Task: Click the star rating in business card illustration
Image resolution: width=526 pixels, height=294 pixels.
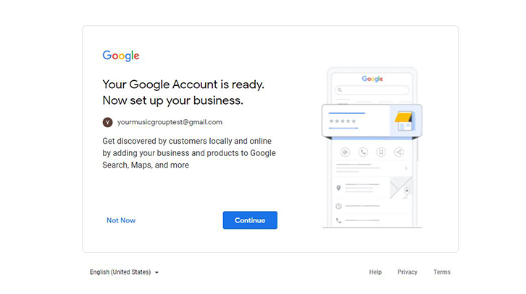Action: (342, 121)
